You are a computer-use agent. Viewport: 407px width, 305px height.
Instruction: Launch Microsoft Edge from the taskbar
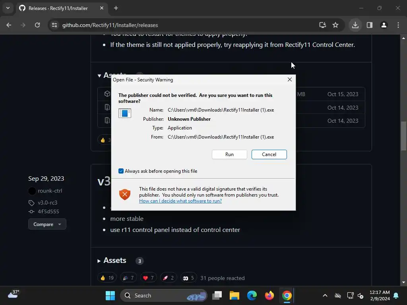[252, 295]
